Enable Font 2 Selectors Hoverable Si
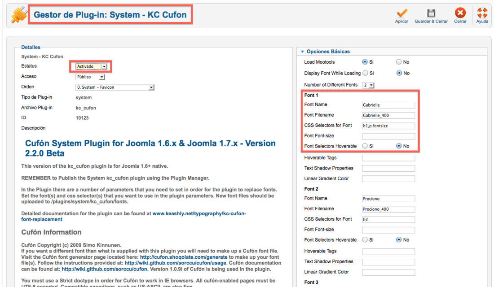The width and height of the screenshot is (494, 287). (x=365, y=240)
